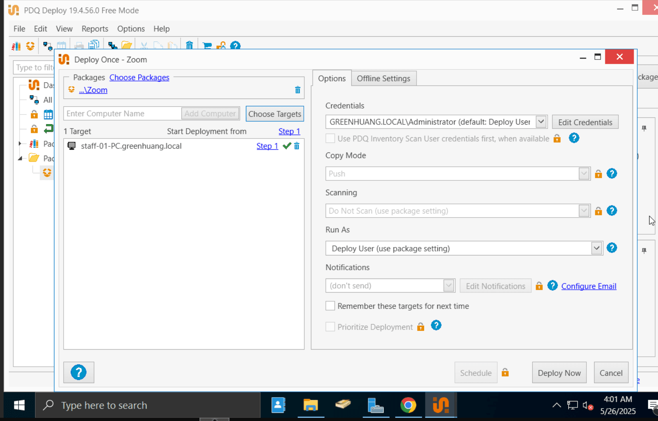Image resolution: width=658 pixels, height=421 pixels.
Task: Click lock icon beside Copy Mode
Action: (x=598, y=174)
